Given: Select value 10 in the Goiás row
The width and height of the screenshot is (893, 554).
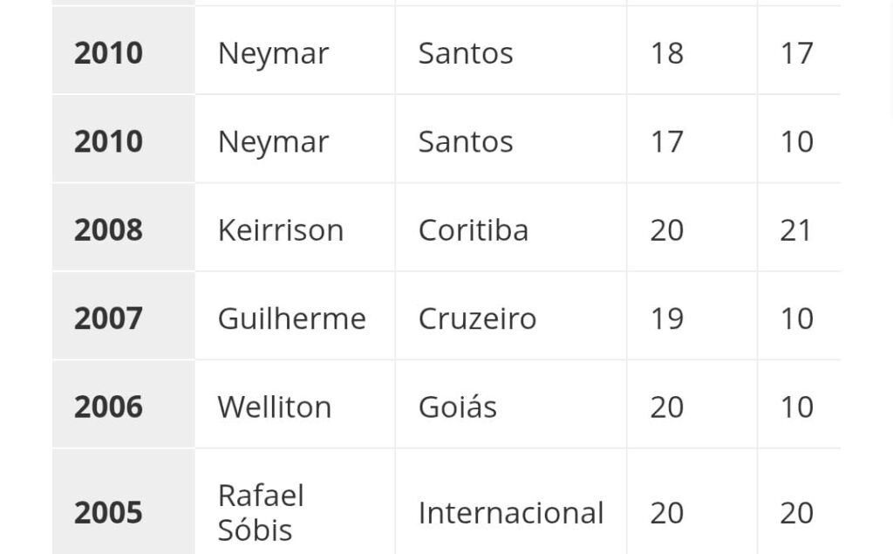Looking at the screenshot, I should tap(796, 407).
